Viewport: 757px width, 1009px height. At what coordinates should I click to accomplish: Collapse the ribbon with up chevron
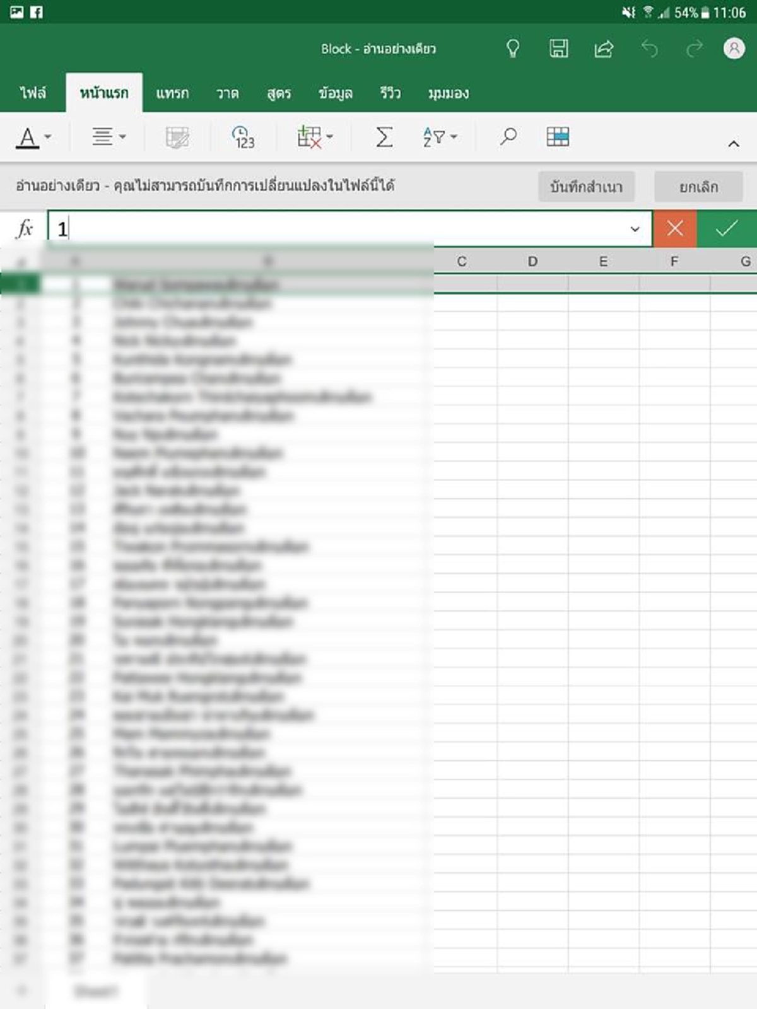733,144
